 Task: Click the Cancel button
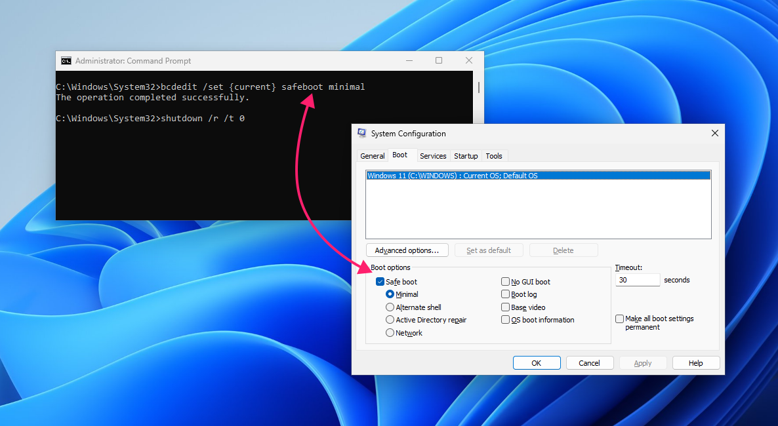[590, 363]
